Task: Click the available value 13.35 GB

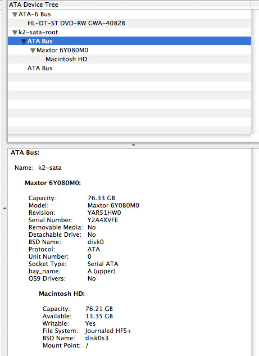Action: pos(99,316)
